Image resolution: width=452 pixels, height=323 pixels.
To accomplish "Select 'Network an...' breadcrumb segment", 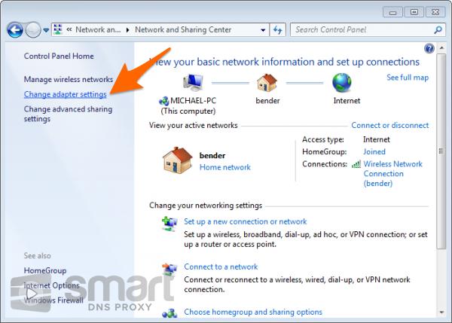I will click(98, 29).
